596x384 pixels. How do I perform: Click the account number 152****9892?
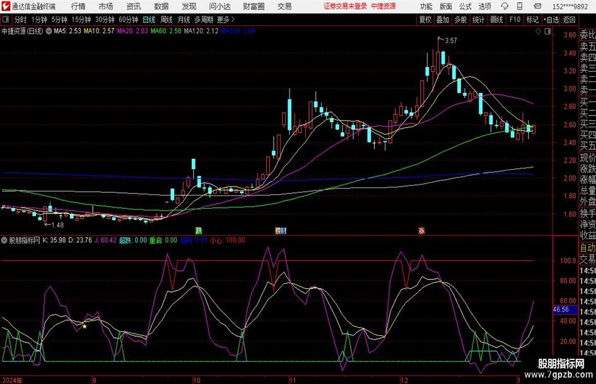570,6
